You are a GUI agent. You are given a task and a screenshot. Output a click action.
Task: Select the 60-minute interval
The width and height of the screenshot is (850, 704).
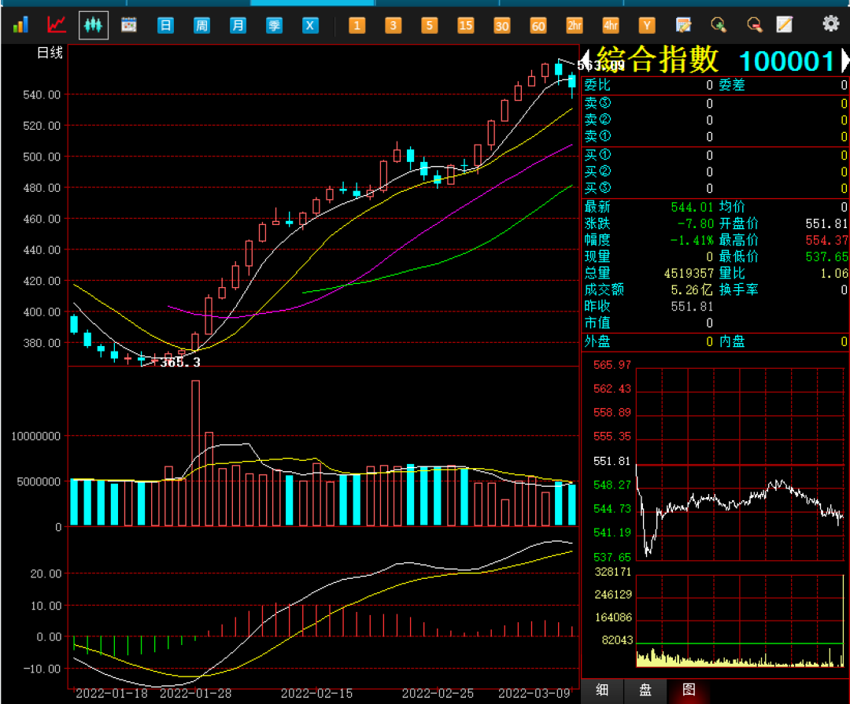click(538, 25)
